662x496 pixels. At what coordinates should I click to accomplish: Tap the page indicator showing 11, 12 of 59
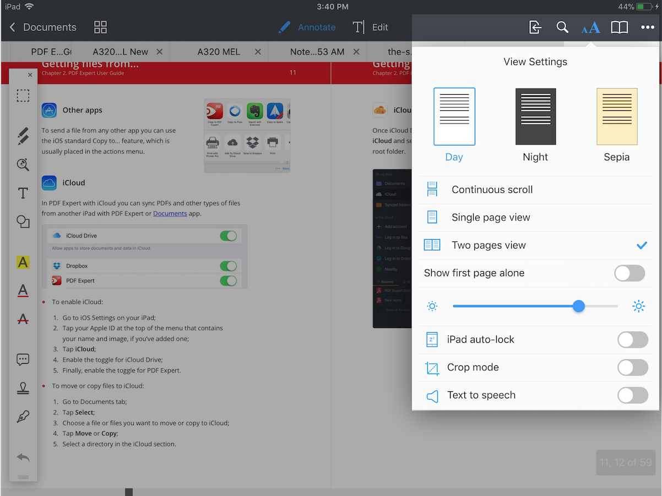[x=625, y=462]
